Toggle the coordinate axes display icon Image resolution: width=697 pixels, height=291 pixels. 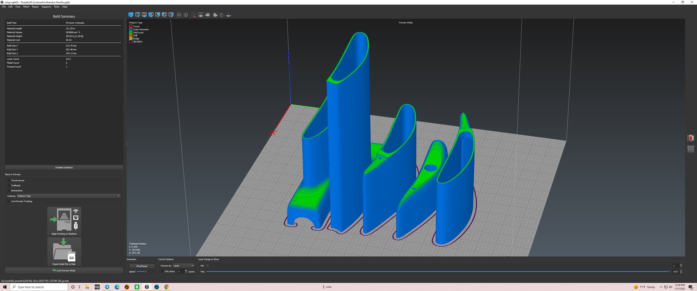194,15
